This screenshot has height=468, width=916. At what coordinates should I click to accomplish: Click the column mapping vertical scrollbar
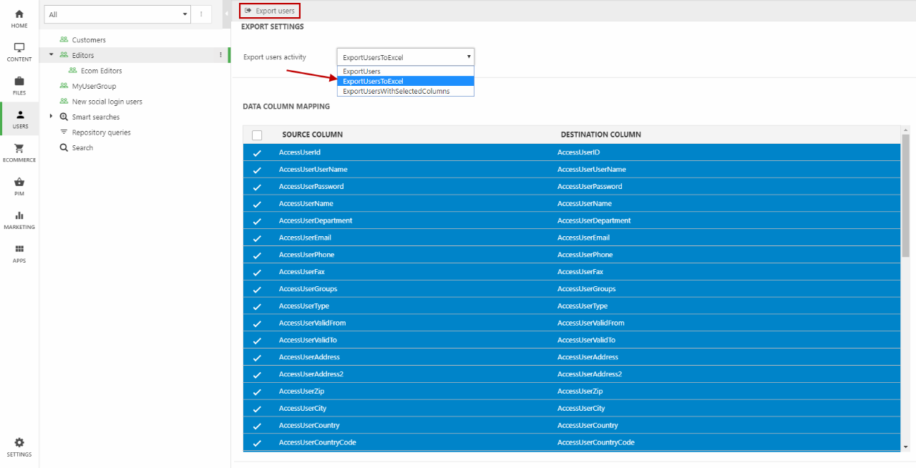click(905, 195)
